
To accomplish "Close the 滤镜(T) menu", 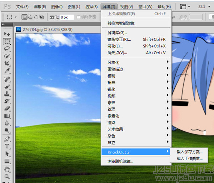I will pyautogui.click(x=109, y=6).
